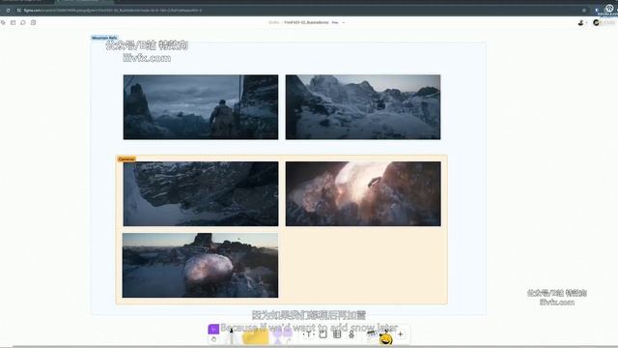Click fourth top-left toolbar icon
This screenshot has width=618, height=348.
click(33, 22)
